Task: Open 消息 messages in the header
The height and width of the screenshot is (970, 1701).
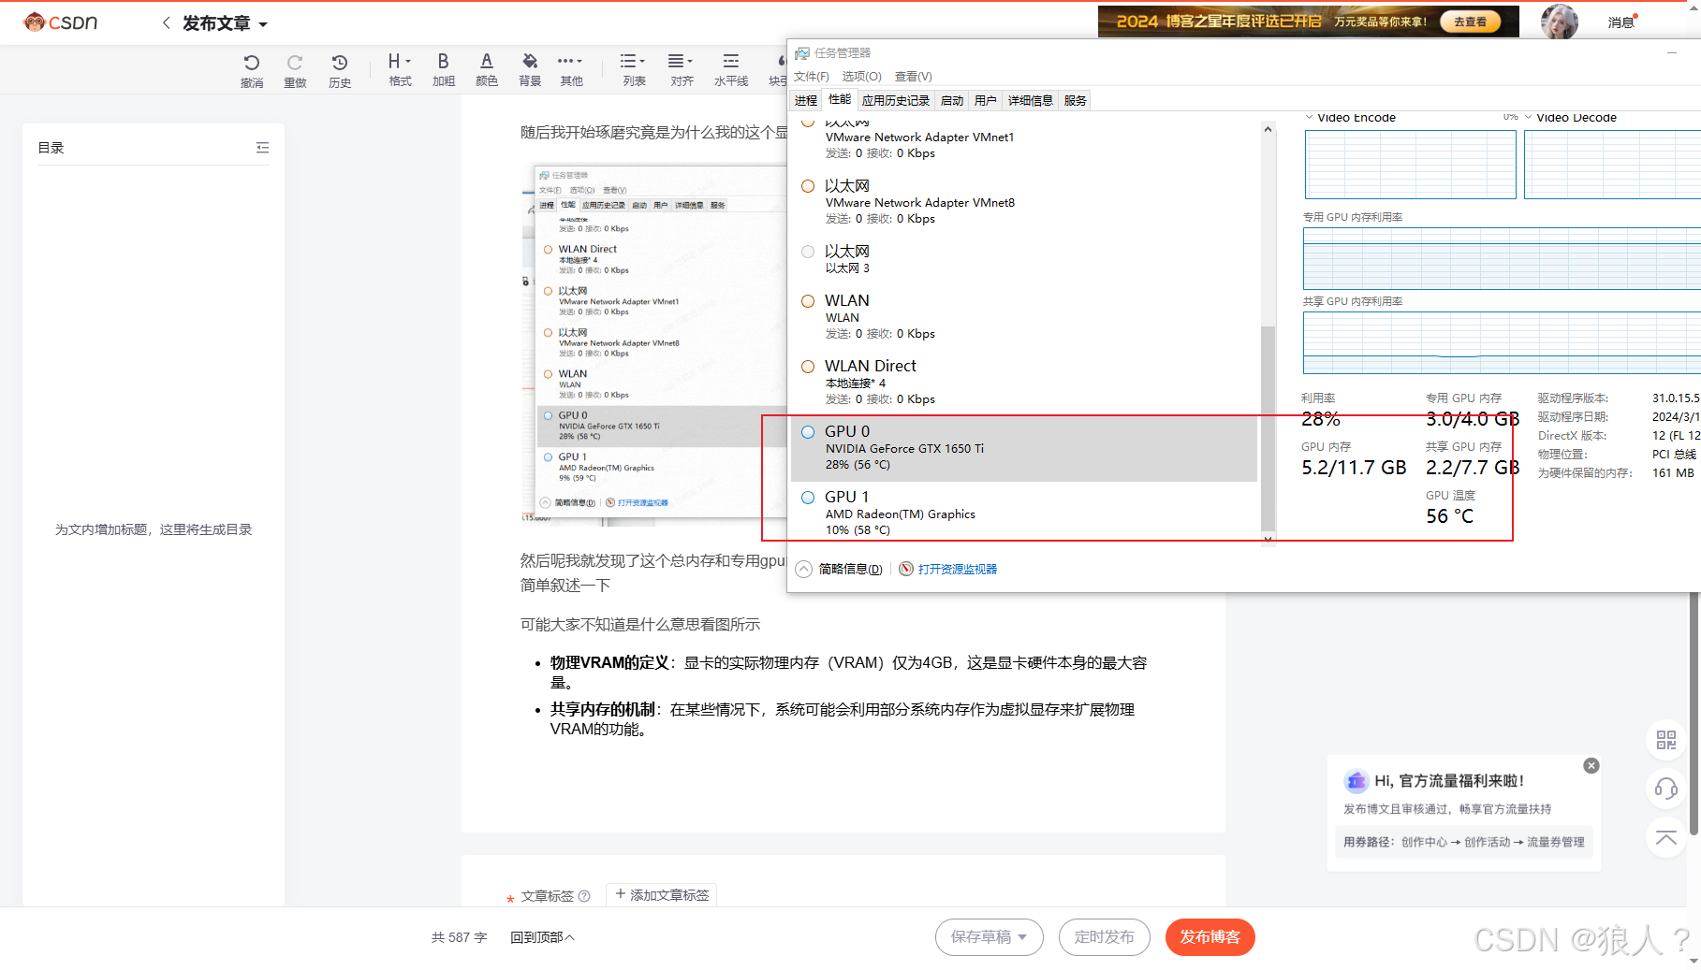Action: coord(1621,22)
